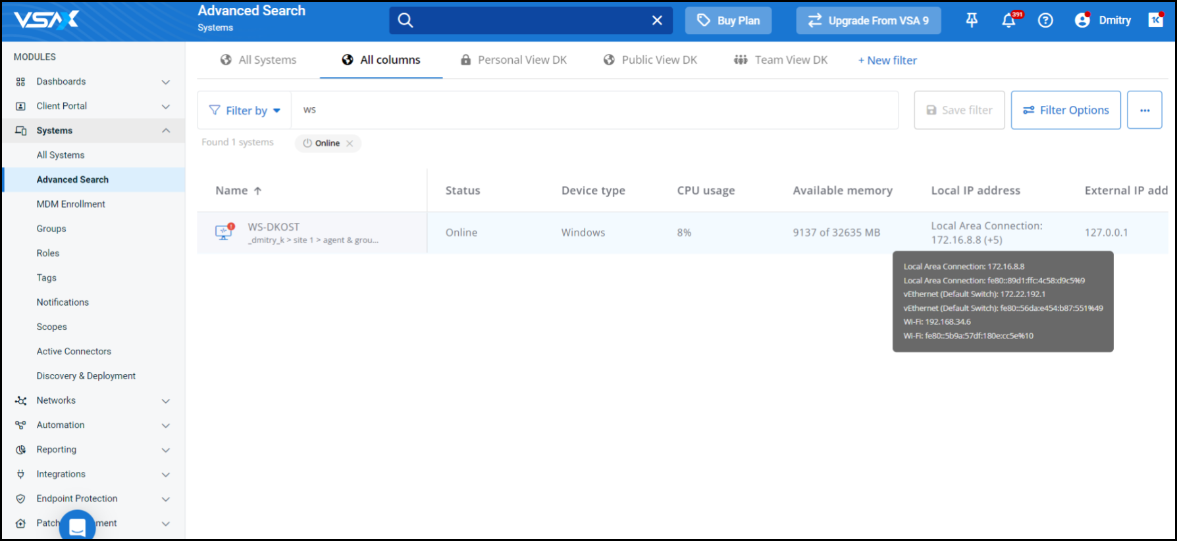This screenshot has height=541, width=1177.
Task: Click the WS-DKOST system name
Action: pyautogui.click(x=274, y=227)
